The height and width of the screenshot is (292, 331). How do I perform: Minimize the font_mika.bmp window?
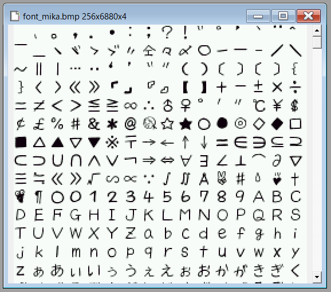coord(258,16)
